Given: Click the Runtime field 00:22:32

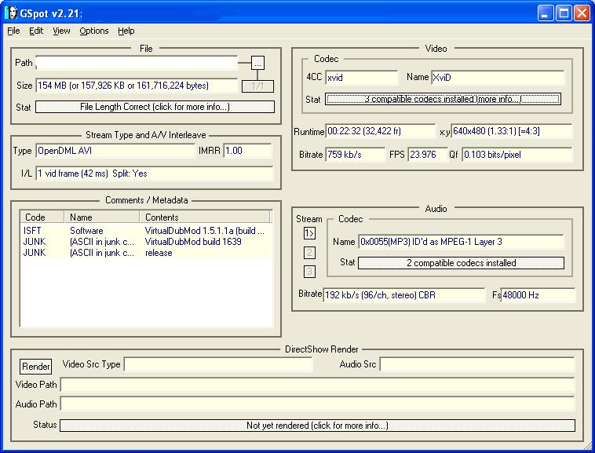Looking at the screenshot, I should (x=381, y=131).
